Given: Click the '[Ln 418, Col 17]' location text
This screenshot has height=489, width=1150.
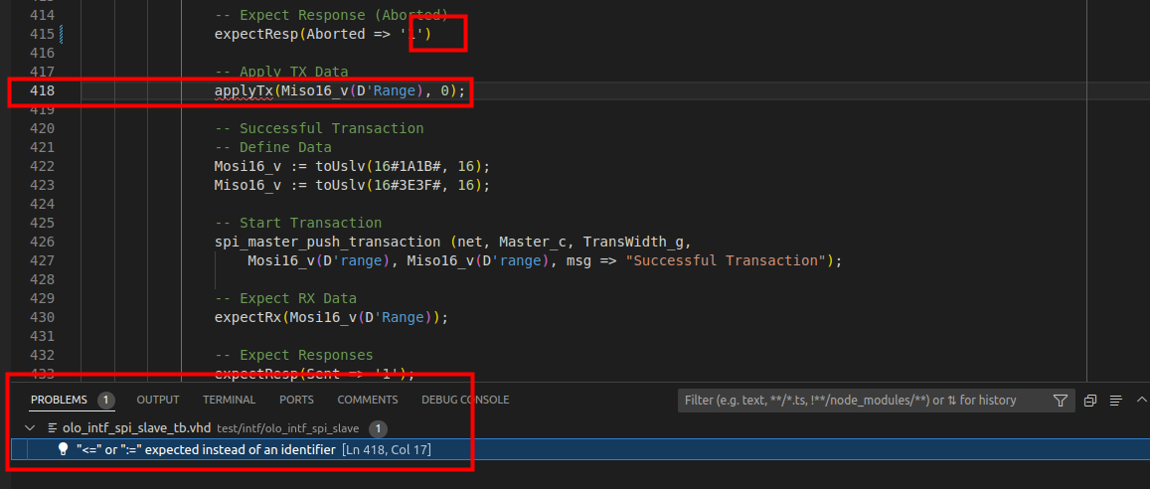Looking at the screenshot, I should tap(387, 449).
